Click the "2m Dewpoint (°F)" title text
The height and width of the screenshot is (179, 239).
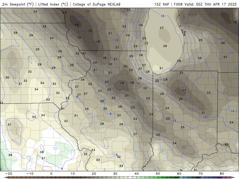[x=18, y=4]
